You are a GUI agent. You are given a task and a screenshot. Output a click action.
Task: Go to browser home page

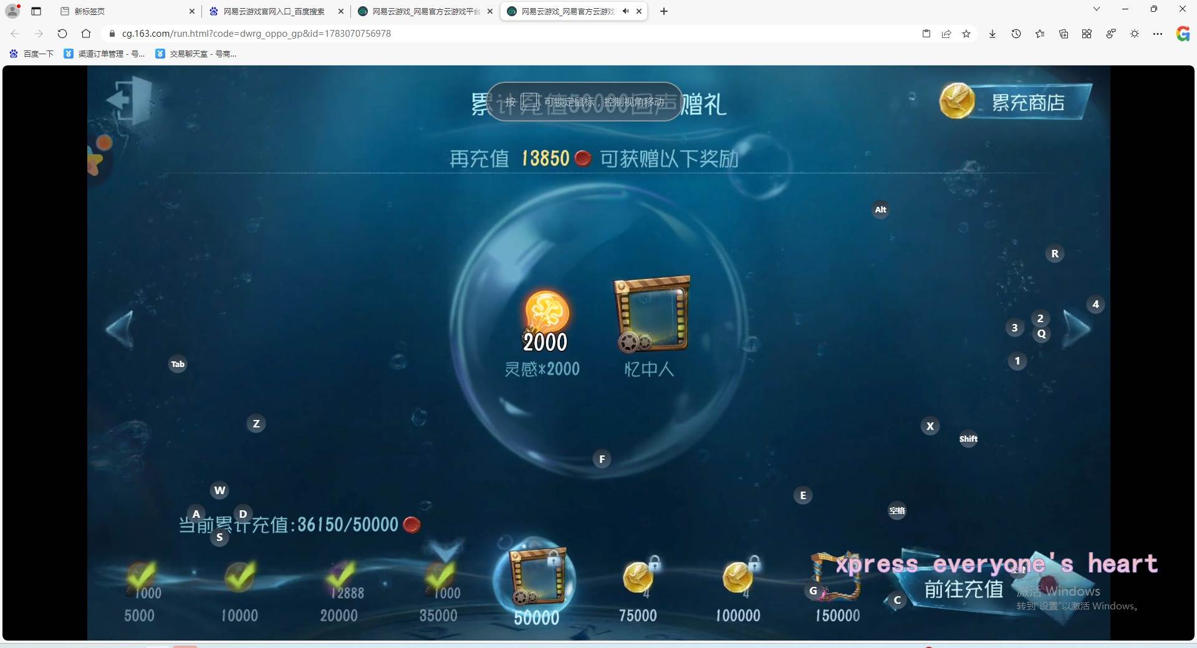coord(86,34)
